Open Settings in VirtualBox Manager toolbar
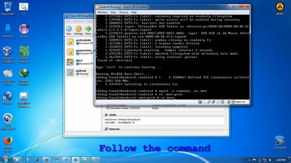 [78, 30]
